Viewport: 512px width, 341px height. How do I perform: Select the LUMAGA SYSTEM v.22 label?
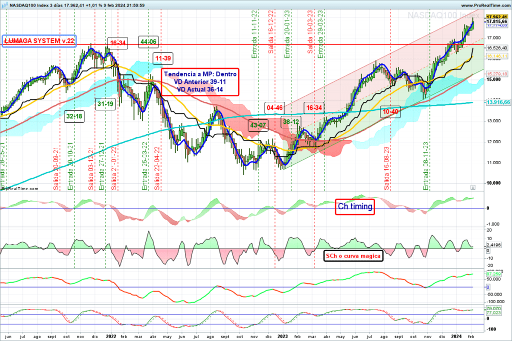39,41
